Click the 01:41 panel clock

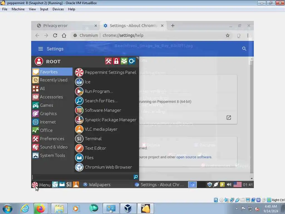pos(248,185)
